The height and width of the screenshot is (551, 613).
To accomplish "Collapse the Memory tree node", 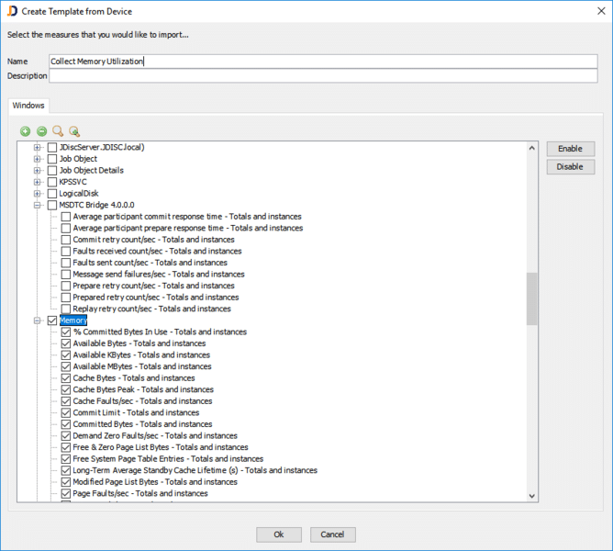I will (x=38, y=320).
